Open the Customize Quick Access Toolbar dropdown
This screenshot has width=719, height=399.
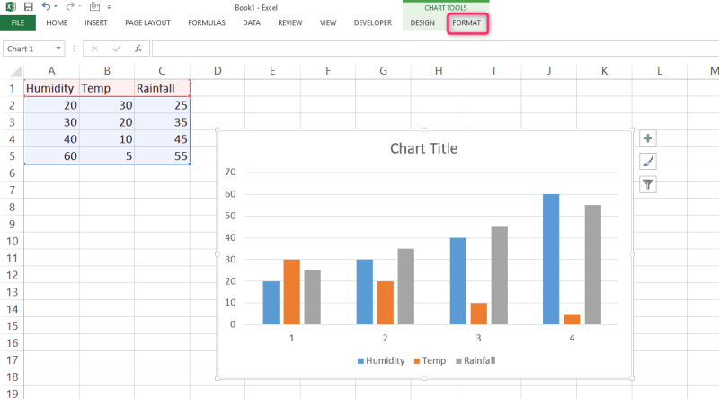pos(109,7)
